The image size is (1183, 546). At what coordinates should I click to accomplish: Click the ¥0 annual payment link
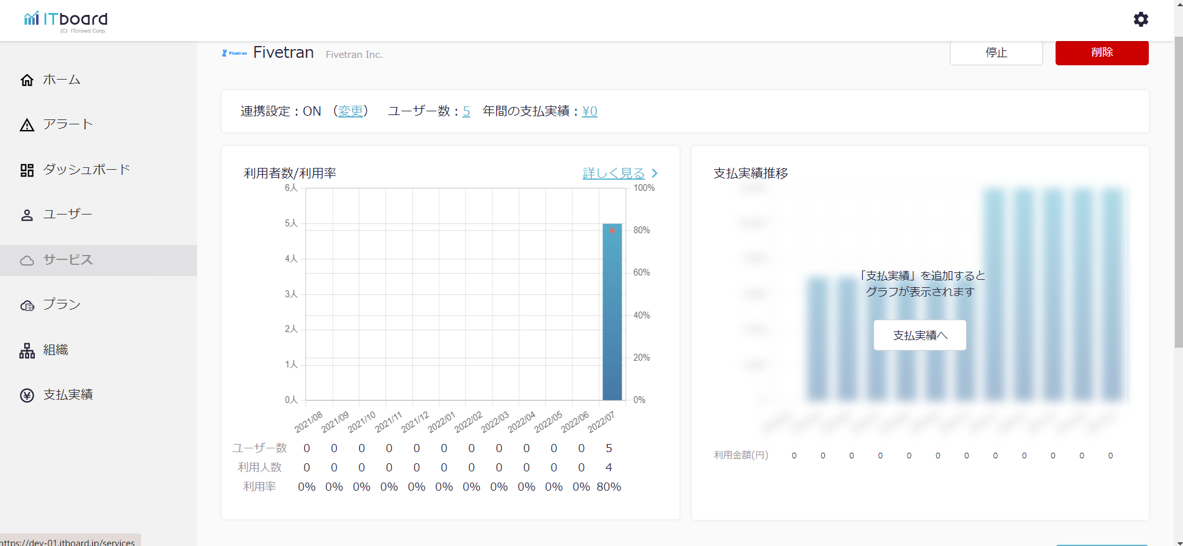[589, 111]
